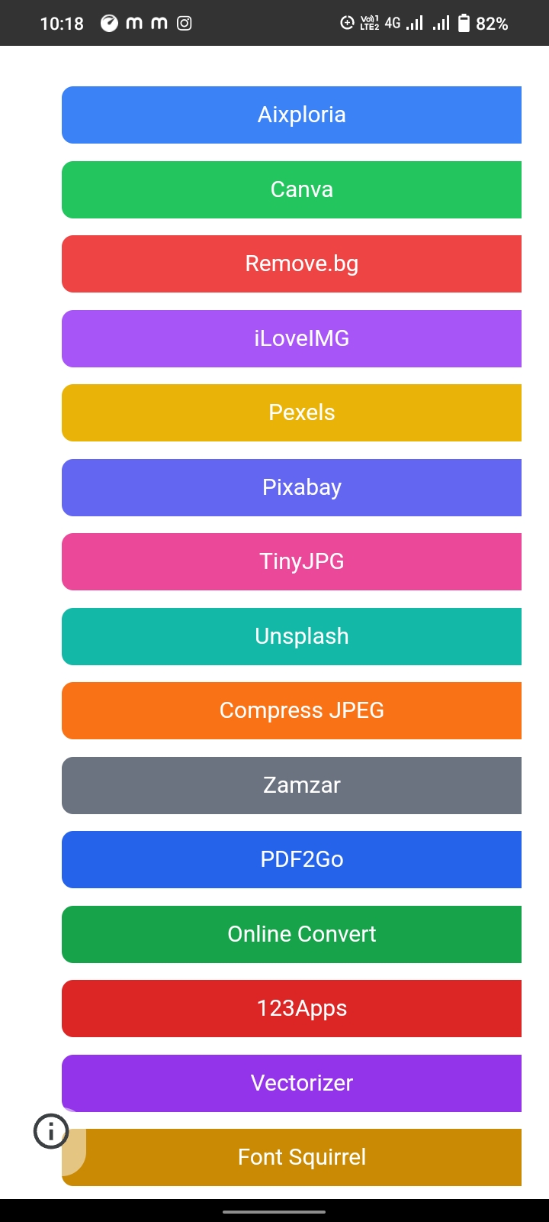Open the Instagram notification icon
549x1222 pixels.
click(x=185, y=24)
